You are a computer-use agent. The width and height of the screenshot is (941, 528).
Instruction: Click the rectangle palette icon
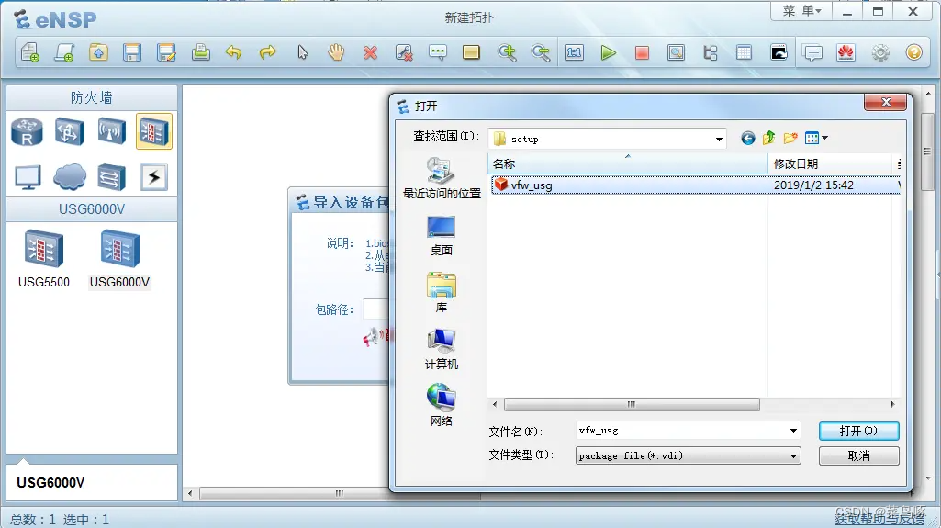pyautogui.click(x=471, y=53)
